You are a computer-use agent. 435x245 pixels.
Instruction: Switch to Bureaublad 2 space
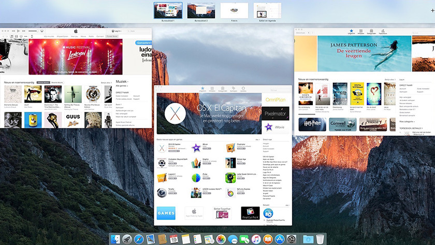click(201, 10)
